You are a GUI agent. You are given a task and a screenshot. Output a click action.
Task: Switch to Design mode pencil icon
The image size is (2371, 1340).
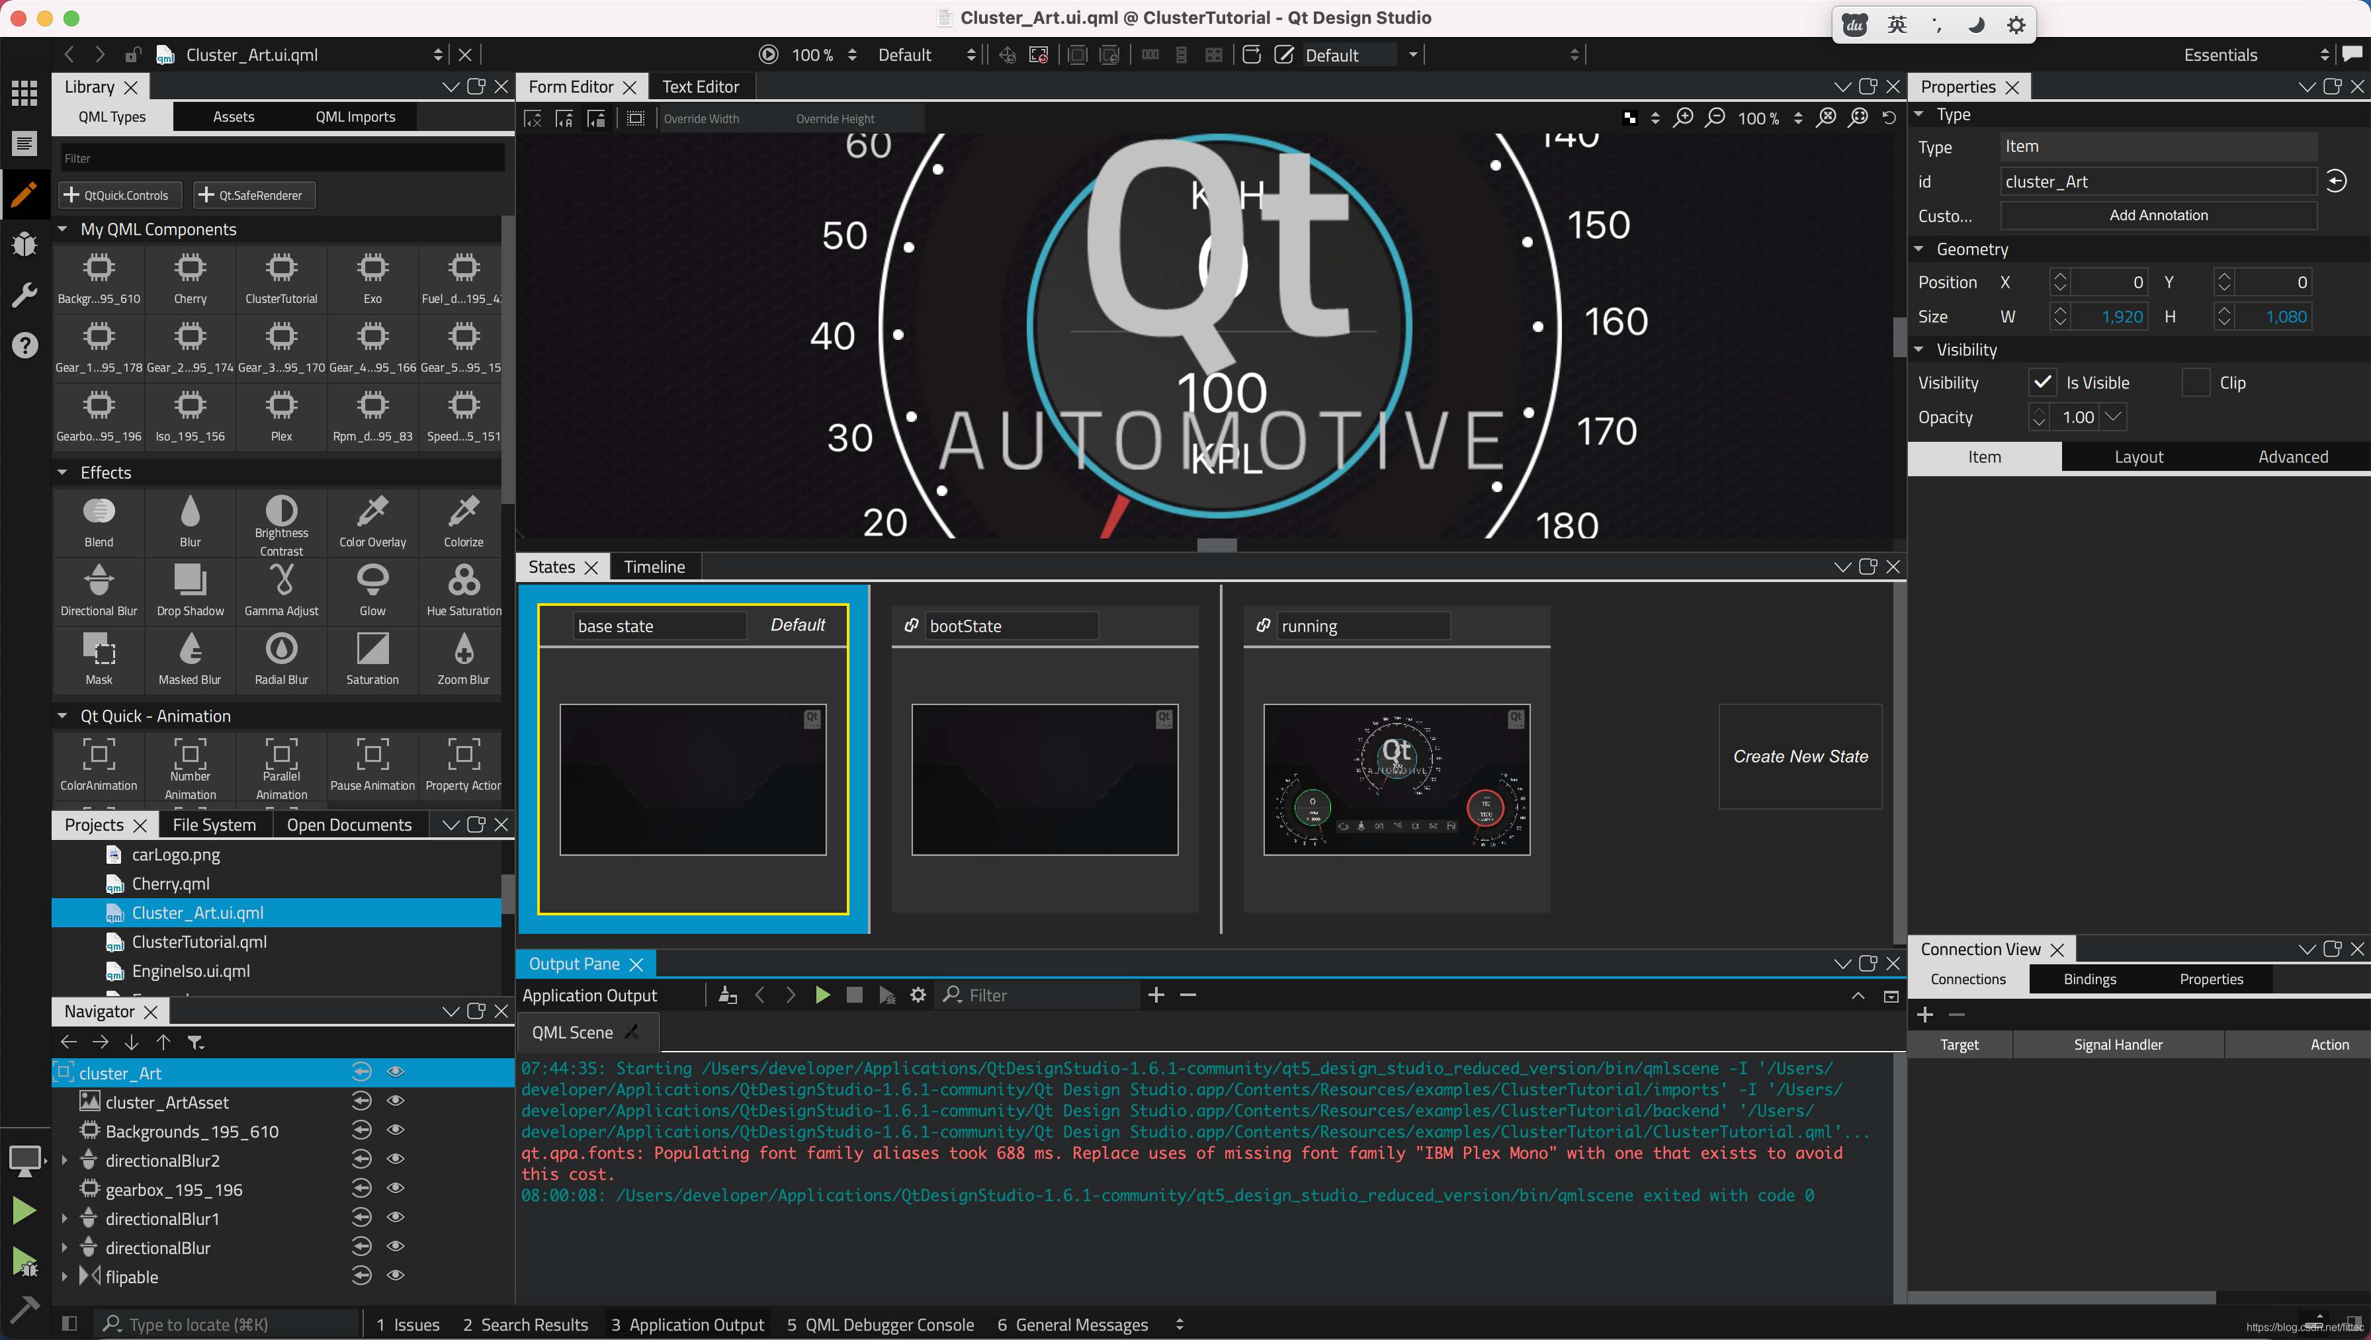click(x=24, y=193)
